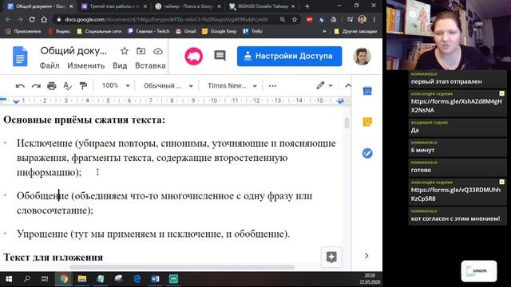Expand the side panel chevron
This screenshot has height=287, width=511.
pyautogui.click(x=366, y=256)
